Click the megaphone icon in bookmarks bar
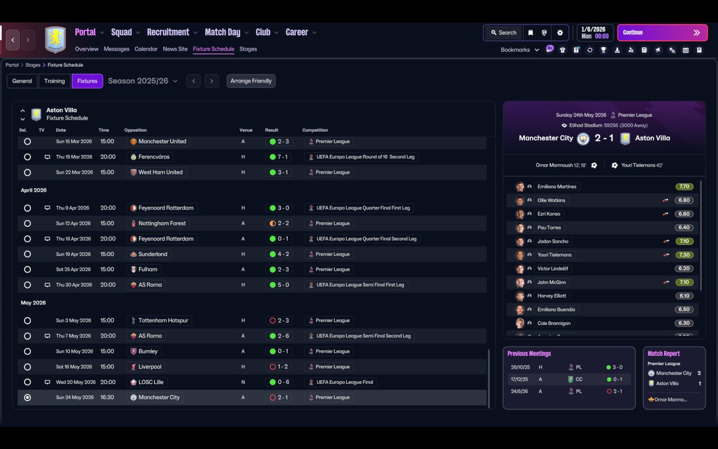Screen dimensions: 718x449 coord(658,50)
